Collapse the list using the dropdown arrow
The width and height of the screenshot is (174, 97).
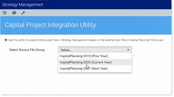pos(128,50)
